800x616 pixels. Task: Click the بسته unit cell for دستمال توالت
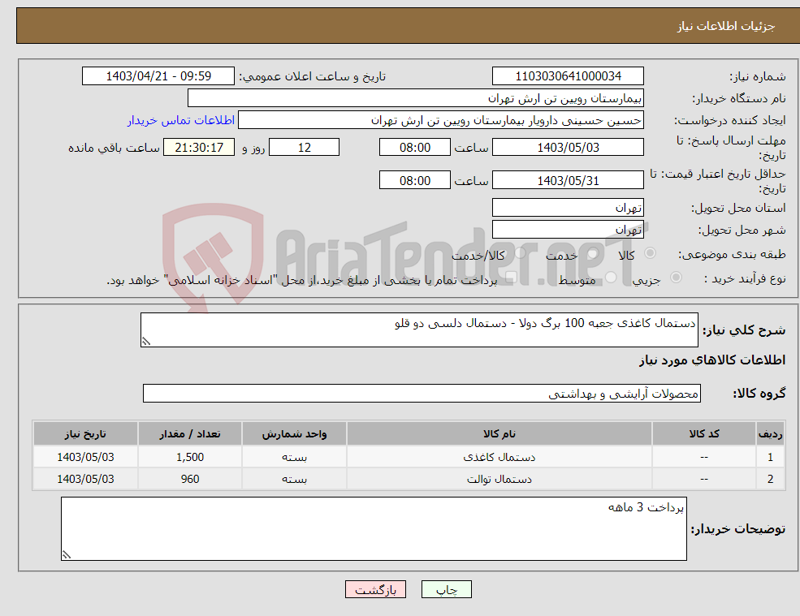click(294, 479)
